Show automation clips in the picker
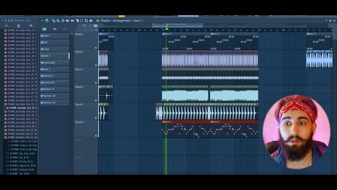This screenshot has height=190, width=337. pos(65,29)
